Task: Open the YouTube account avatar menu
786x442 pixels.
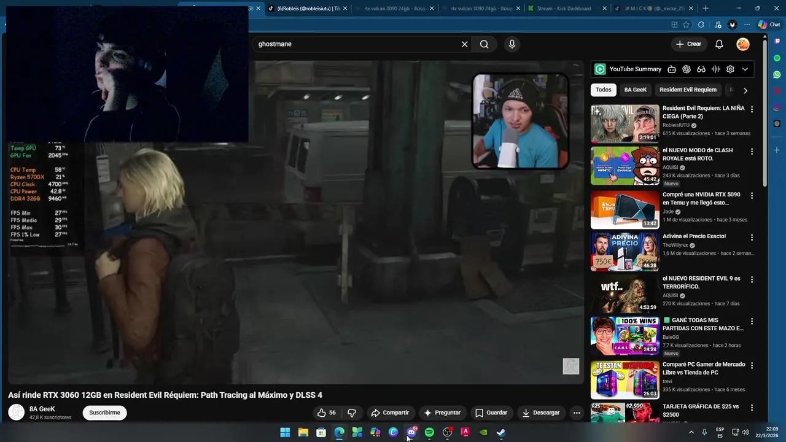Action: [743, 44]
